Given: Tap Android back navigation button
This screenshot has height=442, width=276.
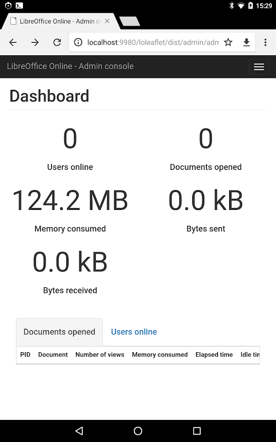Looking at the screenshot, I should (x=80, y=430).
